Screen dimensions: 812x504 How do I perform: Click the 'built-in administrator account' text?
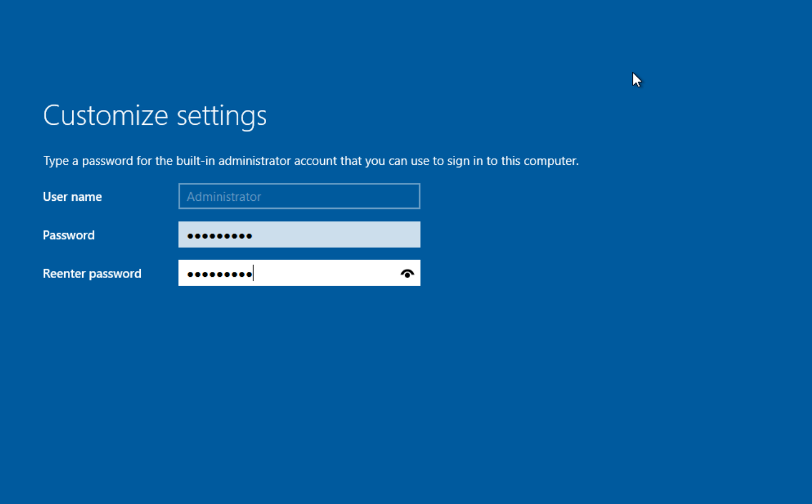tap(256, 161)
